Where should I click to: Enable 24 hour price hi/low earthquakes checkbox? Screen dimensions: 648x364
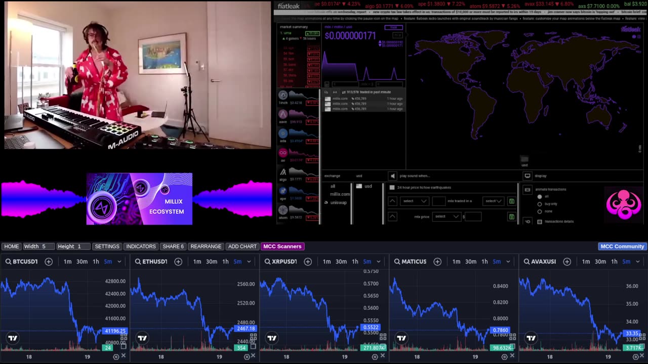click(x=392, y=188)
